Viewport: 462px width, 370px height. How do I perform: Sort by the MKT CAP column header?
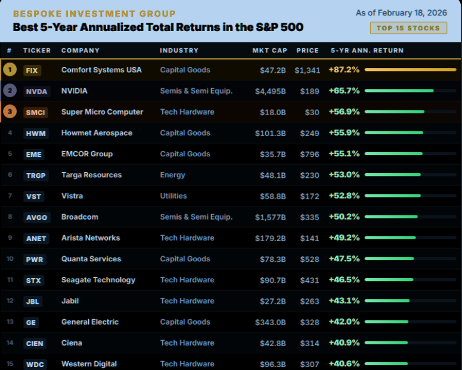pos(269,51)
